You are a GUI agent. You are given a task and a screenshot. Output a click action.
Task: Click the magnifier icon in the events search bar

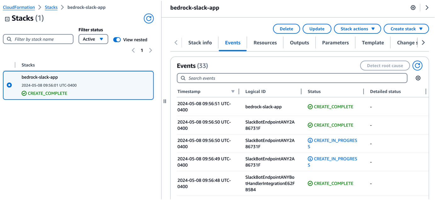(x=183, y=78)
